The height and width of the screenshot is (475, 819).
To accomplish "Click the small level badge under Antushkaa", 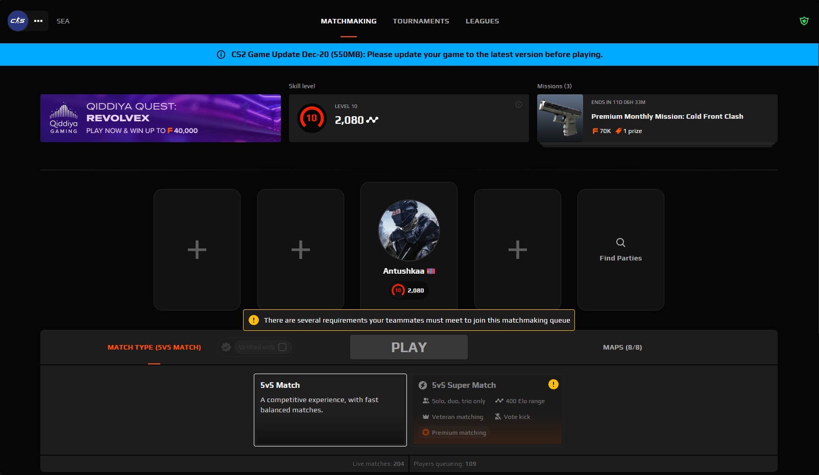I will click(x=398, y=291).
